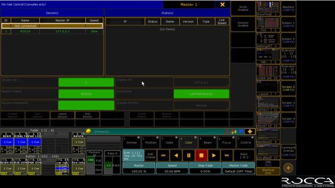Image resolution: width=335 pixels, height=188 pixels.
Task: Click the Step Fade 0.00% encoder field
Action: tap(205, 169)
